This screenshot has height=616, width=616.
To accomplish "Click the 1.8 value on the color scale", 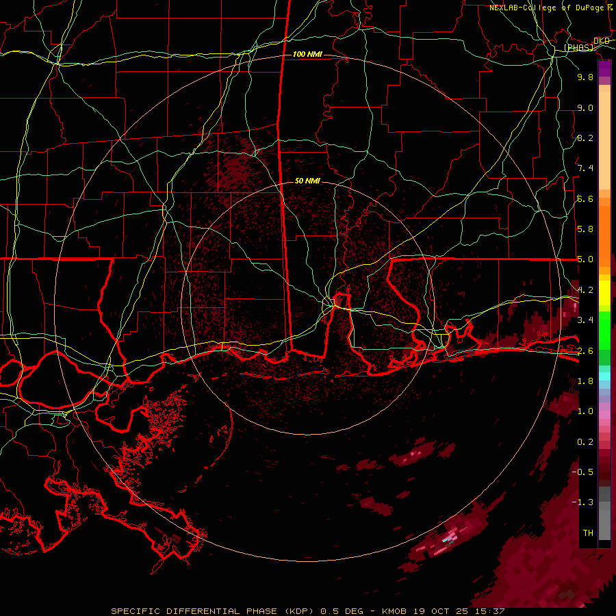I will 585,381.
